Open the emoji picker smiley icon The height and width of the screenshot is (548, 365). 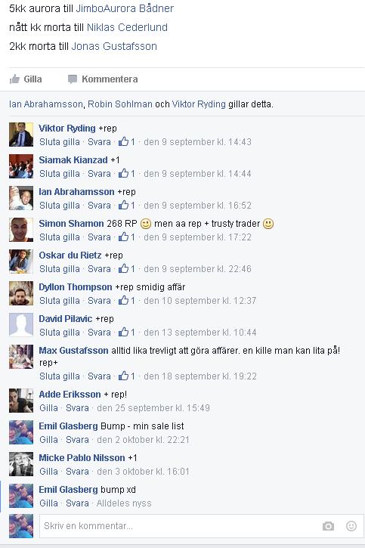(x=351, y=525)
